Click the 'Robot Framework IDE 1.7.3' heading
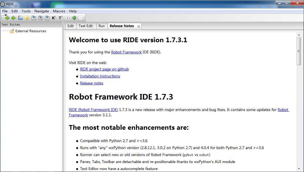 point(121,97)
